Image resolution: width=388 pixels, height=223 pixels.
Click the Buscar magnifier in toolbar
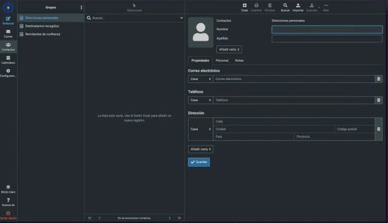[285, 7]
